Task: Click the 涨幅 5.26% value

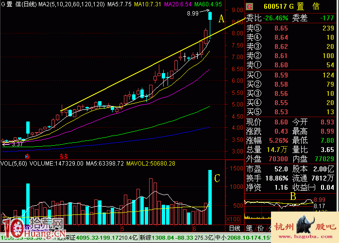Action: [278, 141]
